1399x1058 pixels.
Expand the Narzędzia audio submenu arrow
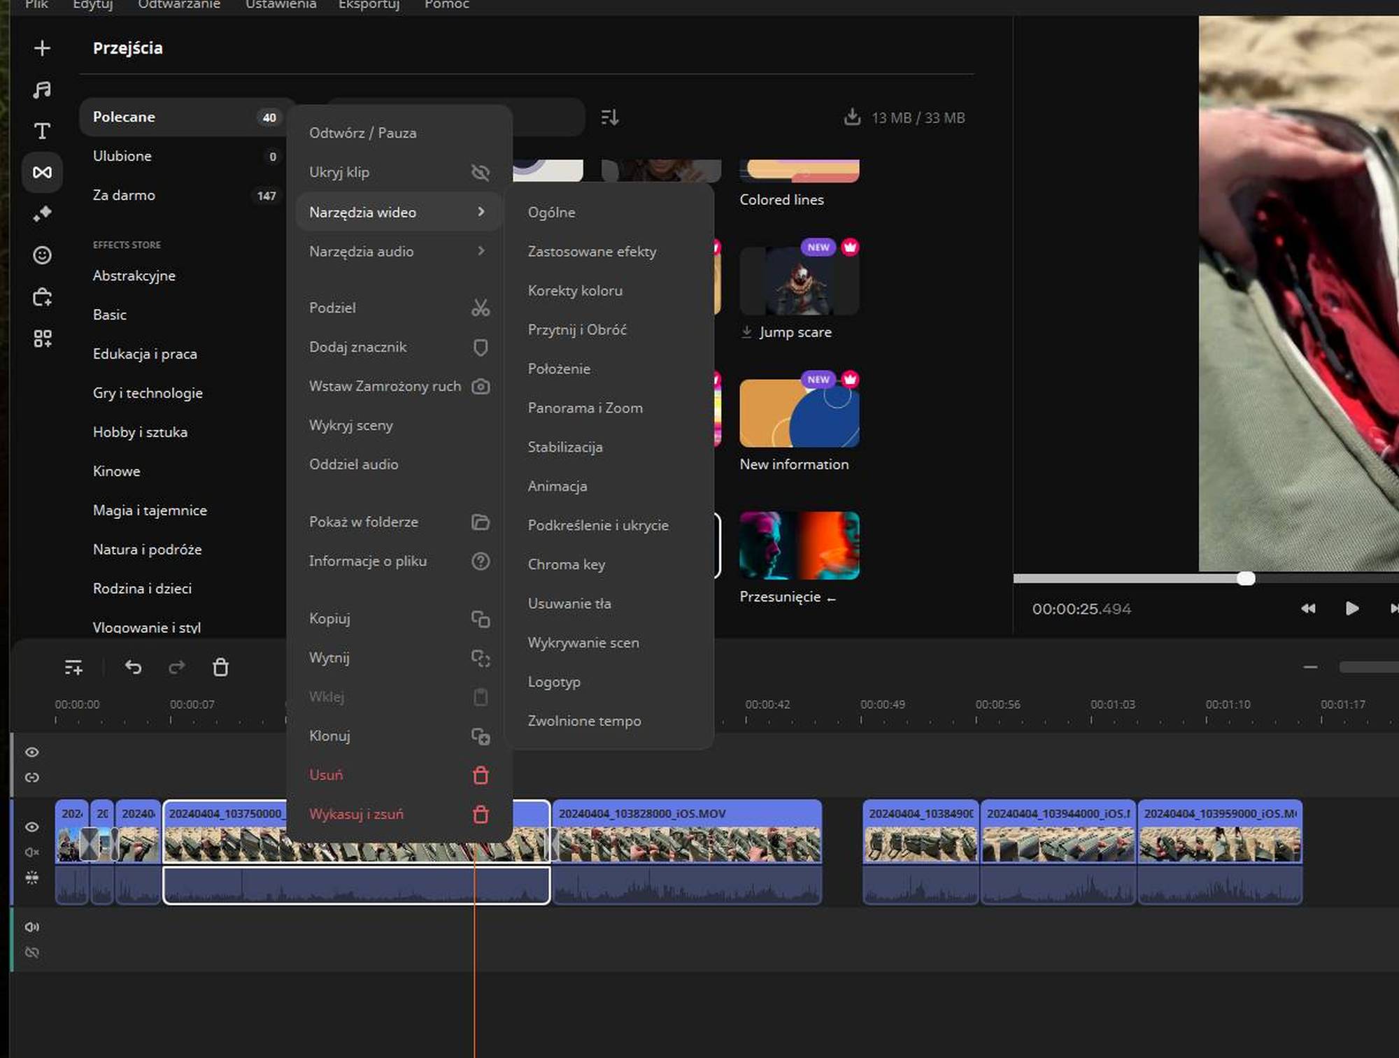481,251
